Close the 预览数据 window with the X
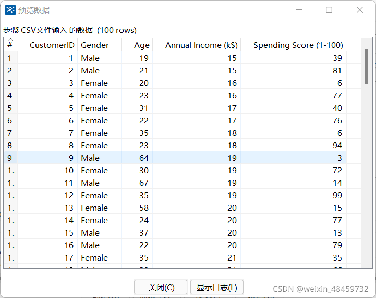The height and width of the screenshot is (298, 376). coord(360,10)
